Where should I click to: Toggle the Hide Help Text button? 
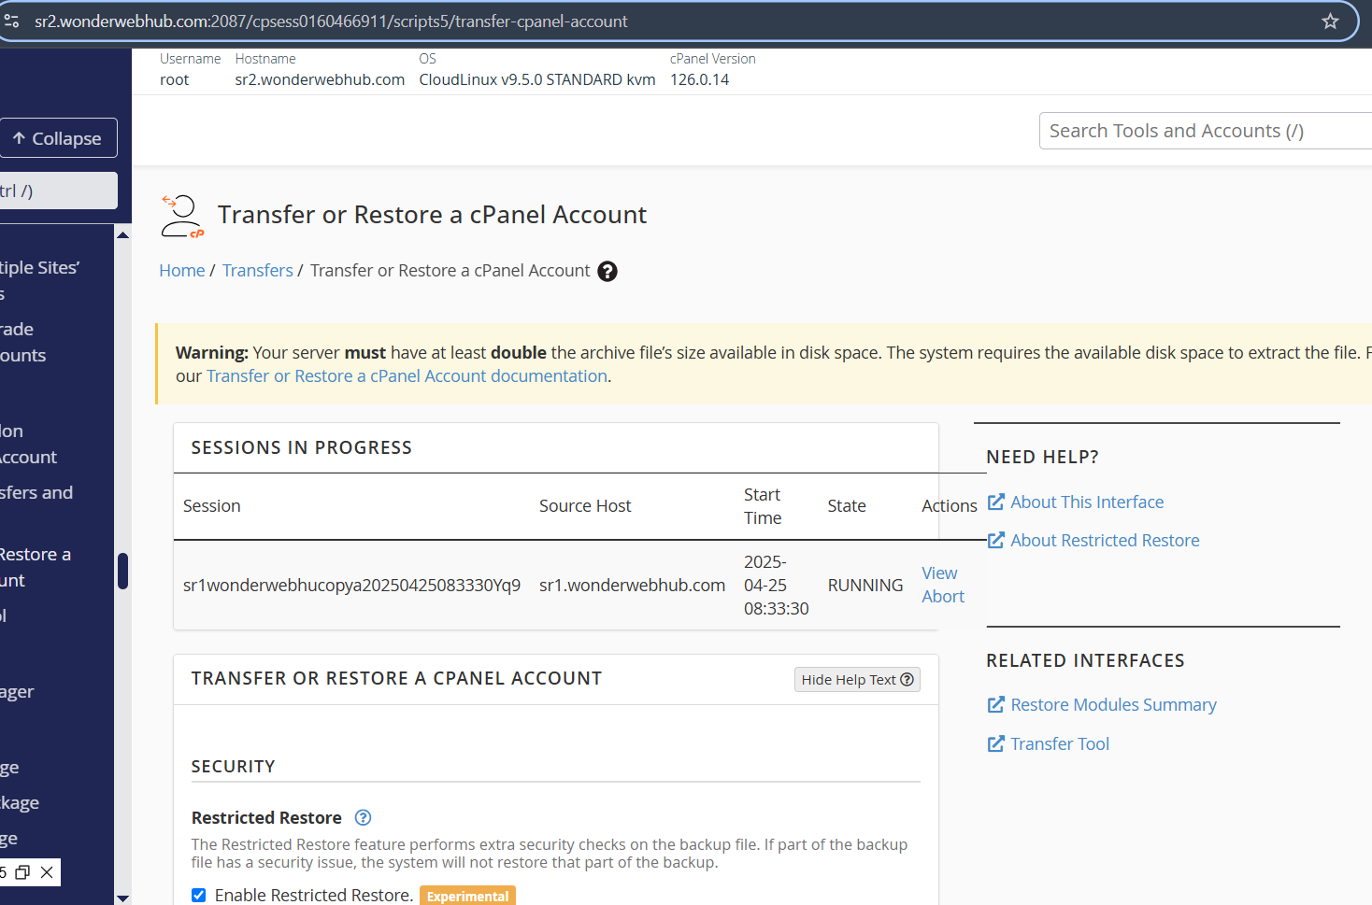tap(857, 680)
